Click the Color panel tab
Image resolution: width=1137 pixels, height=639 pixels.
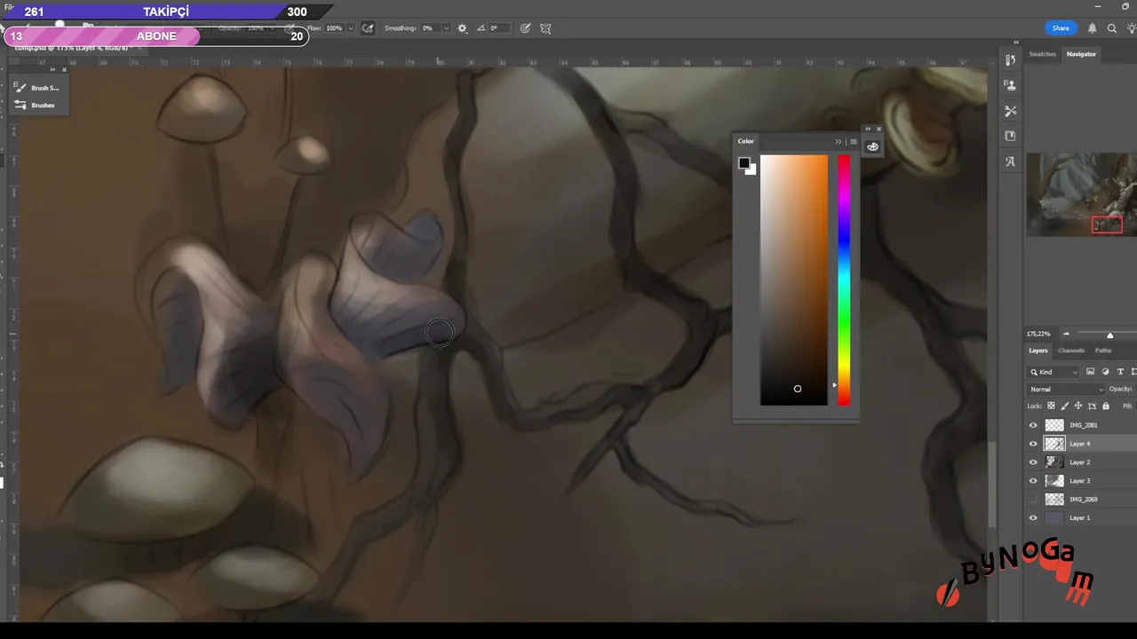click(x=746, y=141)
